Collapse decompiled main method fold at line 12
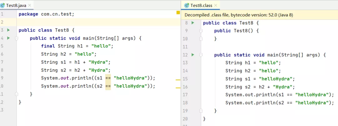Image resolution: width=338 pixels, height=126 pixels. click(x=201, y=55)
